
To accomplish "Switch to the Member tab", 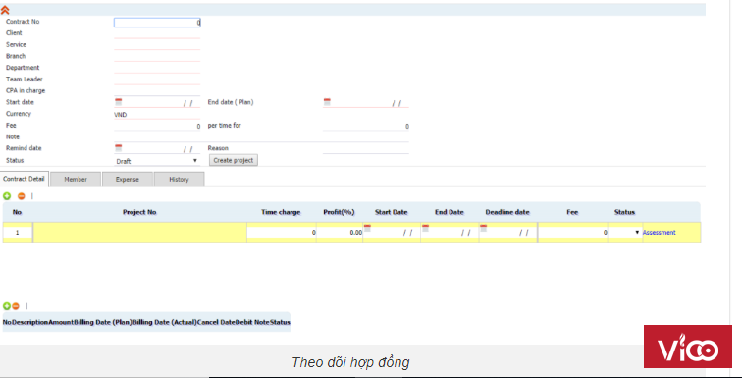I will pos(76,180).
